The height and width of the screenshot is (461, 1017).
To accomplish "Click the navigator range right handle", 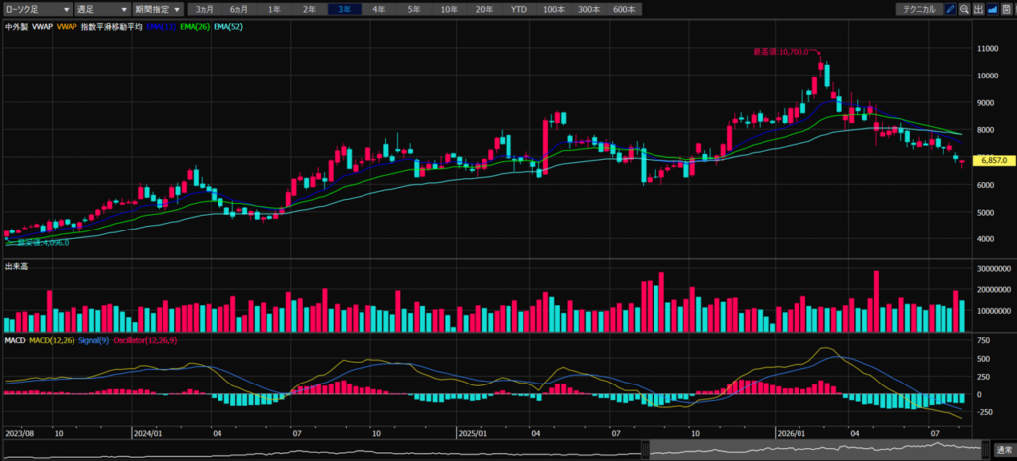I will 986,449.
